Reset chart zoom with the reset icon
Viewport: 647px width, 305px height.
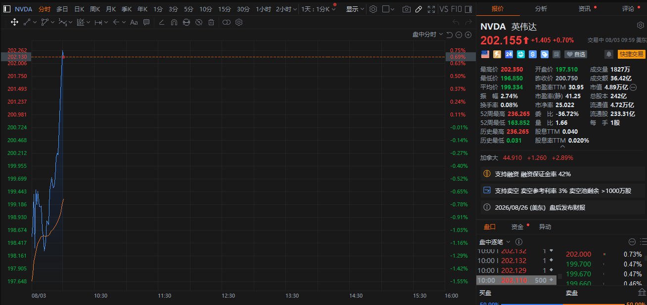tap(449, 35)
